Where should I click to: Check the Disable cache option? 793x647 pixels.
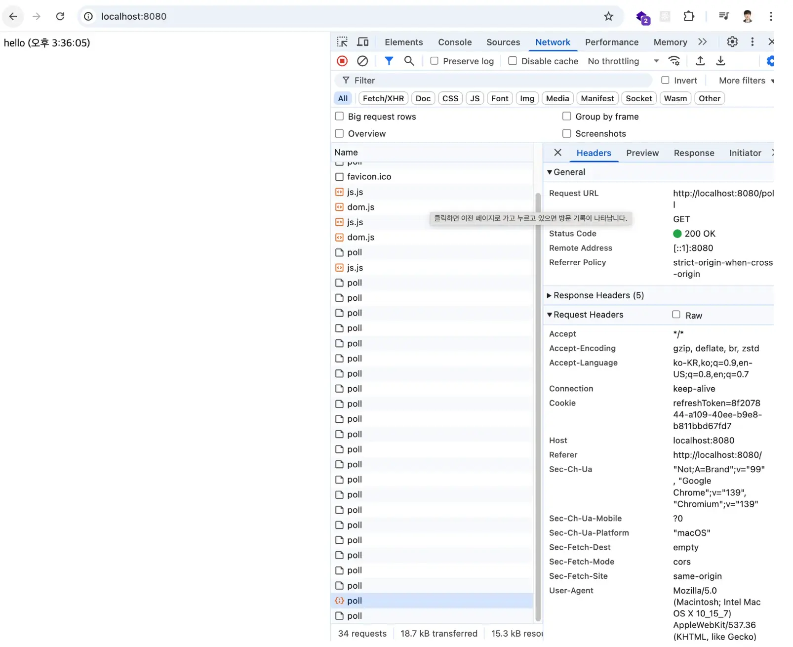[x=513, y=61]
